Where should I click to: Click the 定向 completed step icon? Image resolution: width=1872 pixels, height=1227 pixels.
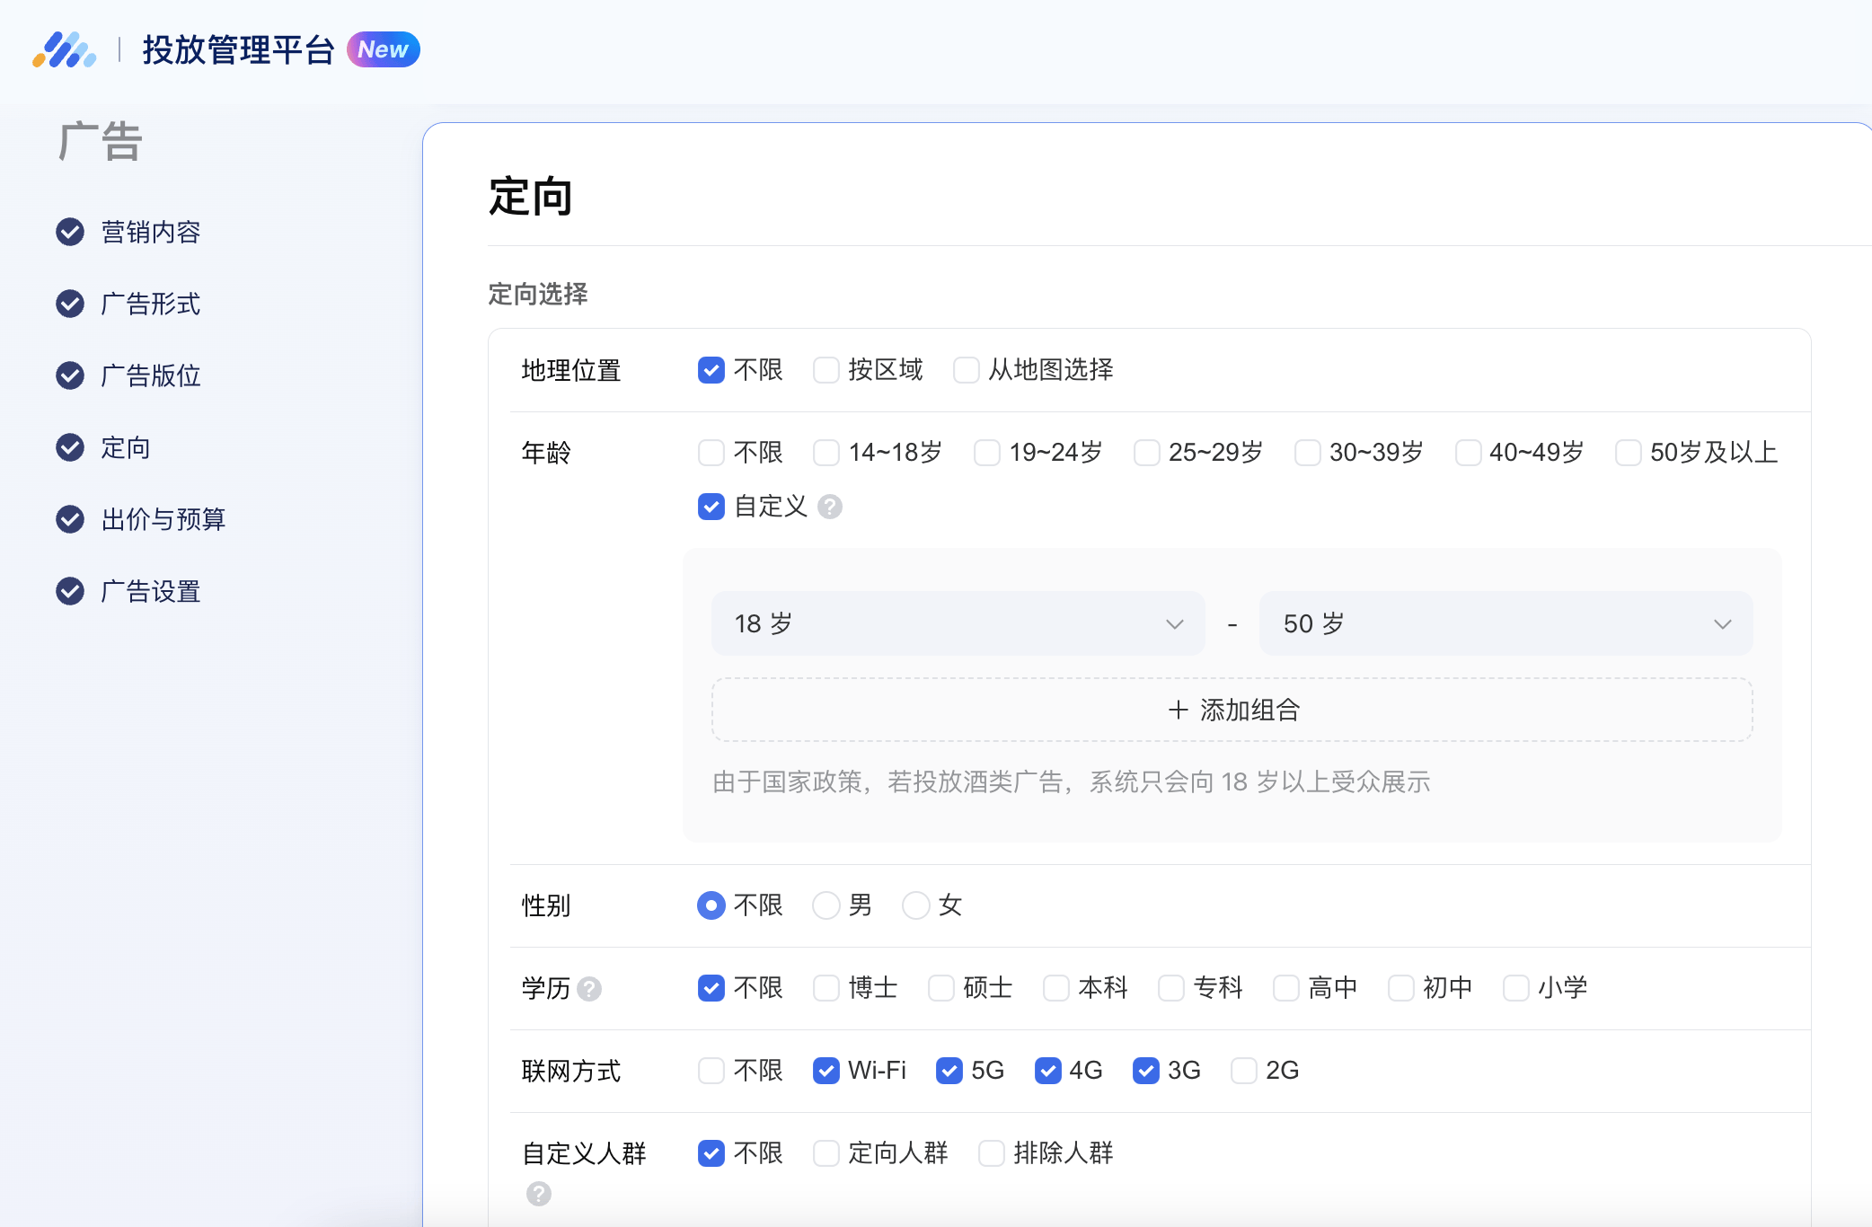click(x=67, y=446)
